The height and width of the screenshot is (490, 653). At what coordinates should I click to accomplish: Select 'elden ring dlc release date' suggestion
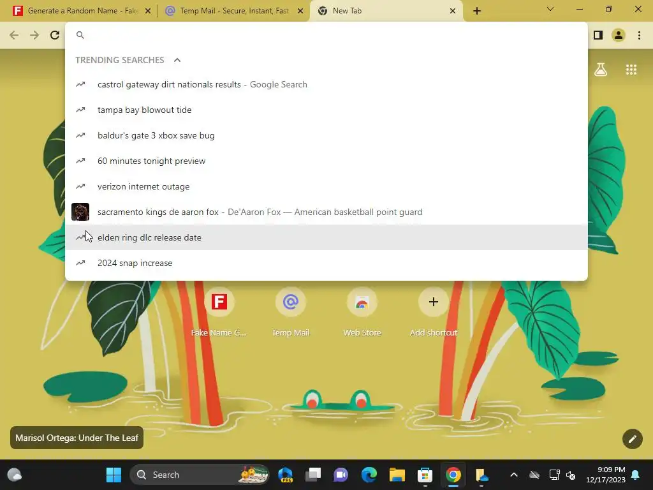point(326,237)
